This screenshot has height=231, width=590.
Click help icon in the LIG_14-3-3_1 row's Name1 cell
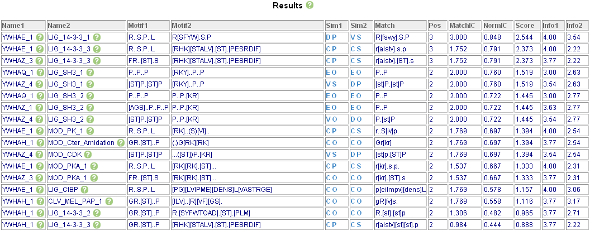coord(40,37)
